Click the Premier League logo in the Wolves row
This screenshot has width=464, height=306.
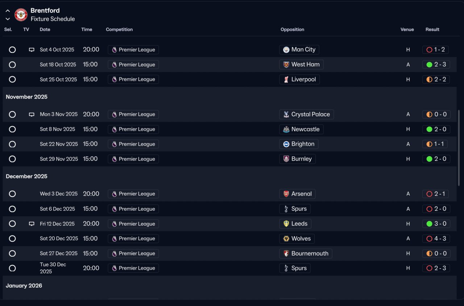tap(114, 239)
